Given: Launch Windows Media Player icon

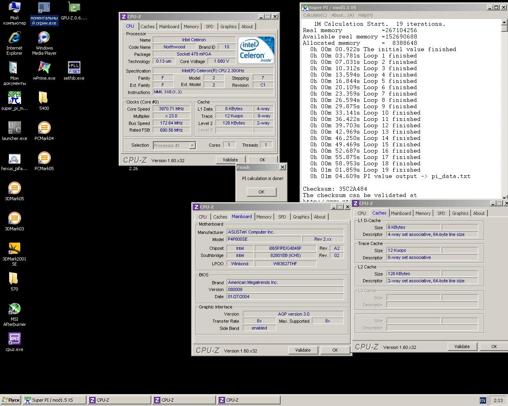Looking at the screenshot, I should tap(44, 43).
